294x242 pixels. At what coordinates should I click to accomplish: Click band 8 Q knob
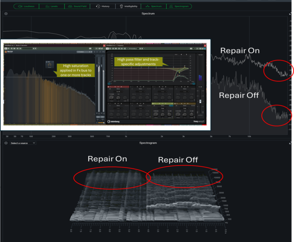click(185, 114)
